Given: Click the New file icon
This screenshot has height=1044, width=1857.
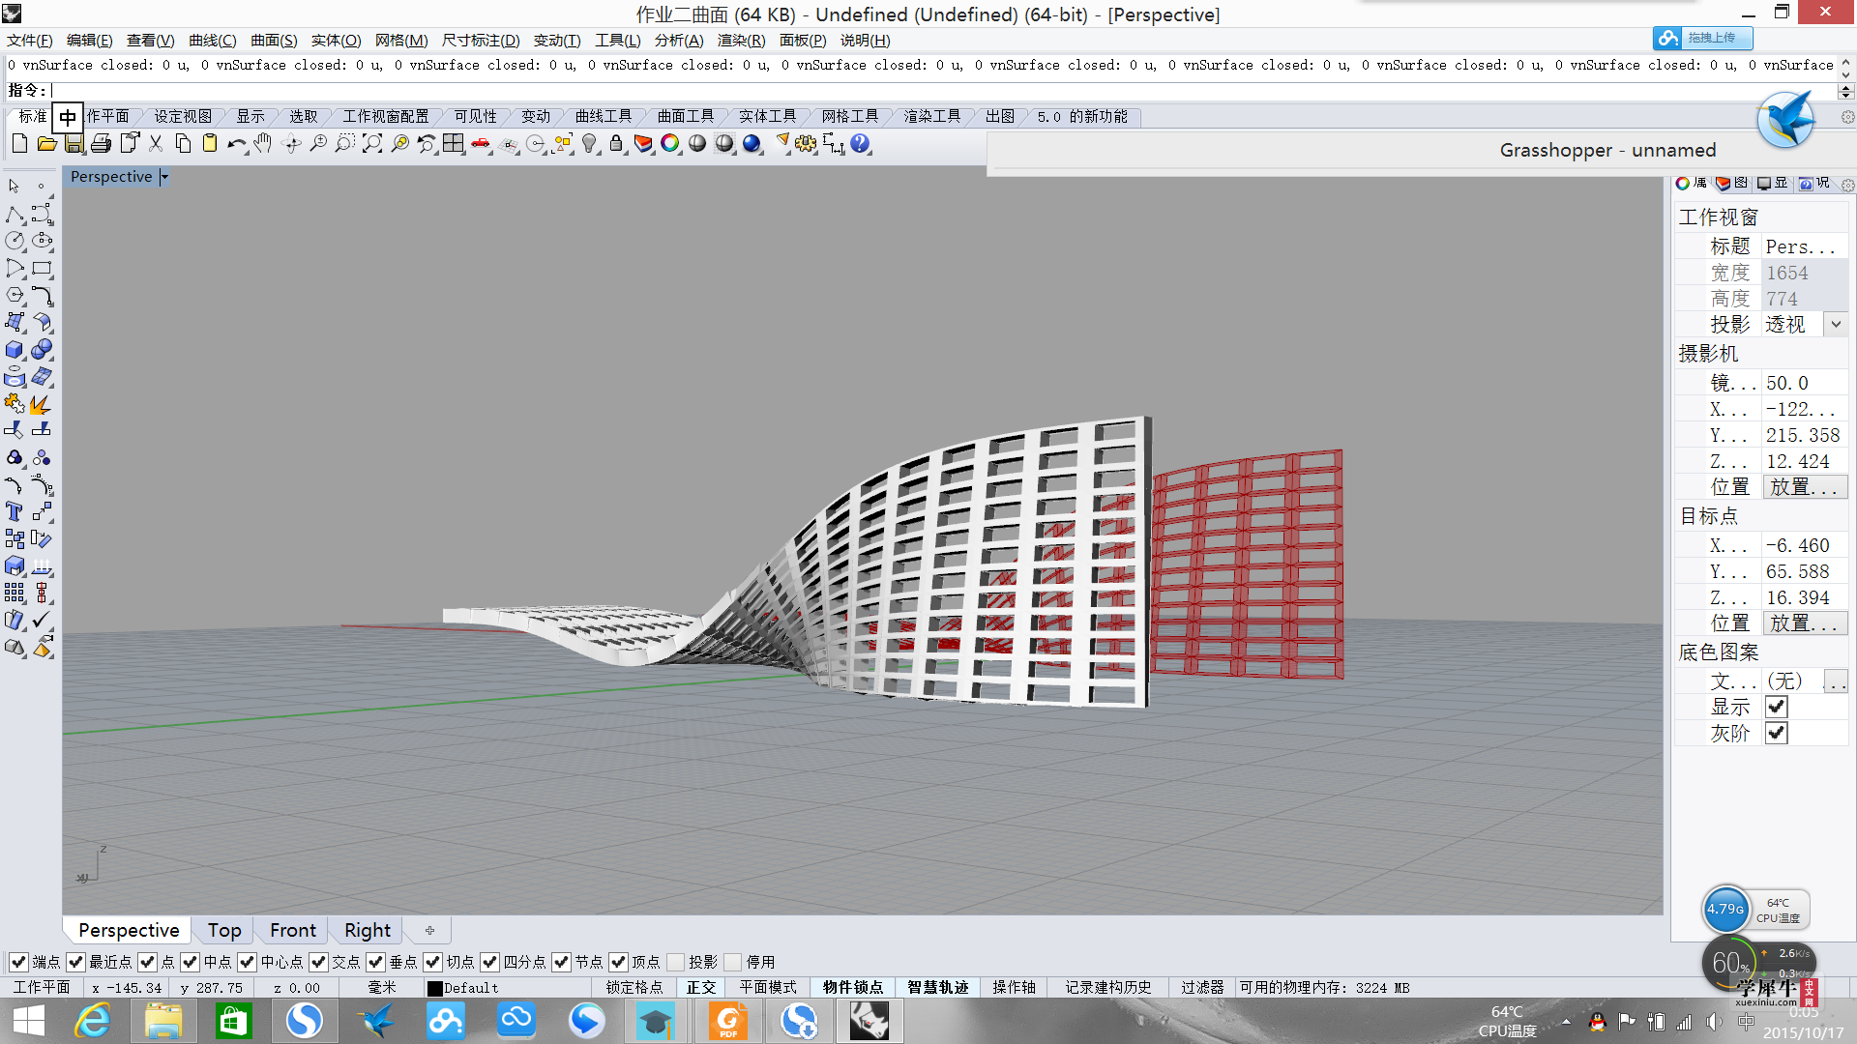Looking at the screenshot, I should [x=19, y=144].
